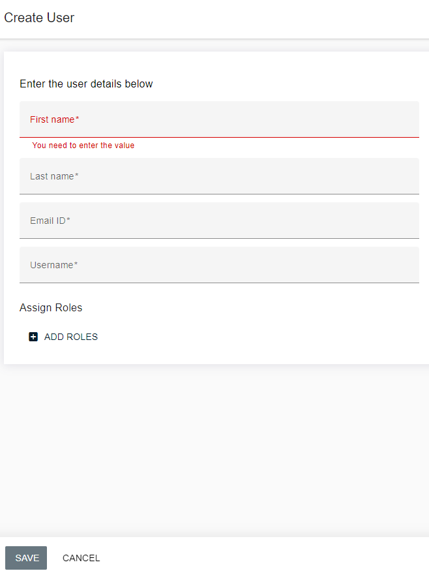Click the Create User page title
This screenshot has height=571, width=429.
point(39,18)
